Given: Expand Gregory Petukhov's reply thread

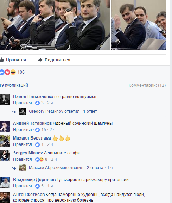Looking at the screenshot, I should coord(63,111).
